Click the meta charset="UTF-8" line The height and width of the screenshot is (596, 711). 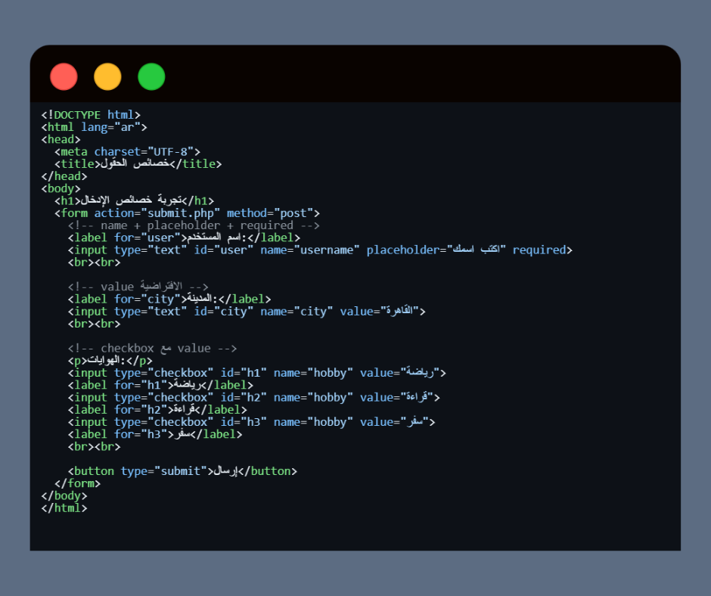(x=127, y=151)
